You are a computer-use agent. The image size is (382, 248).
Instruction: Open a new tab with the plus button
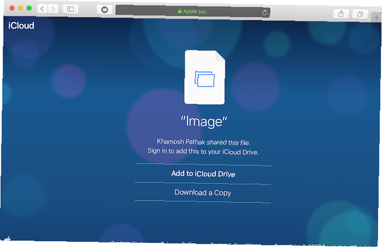click(376, 17)
